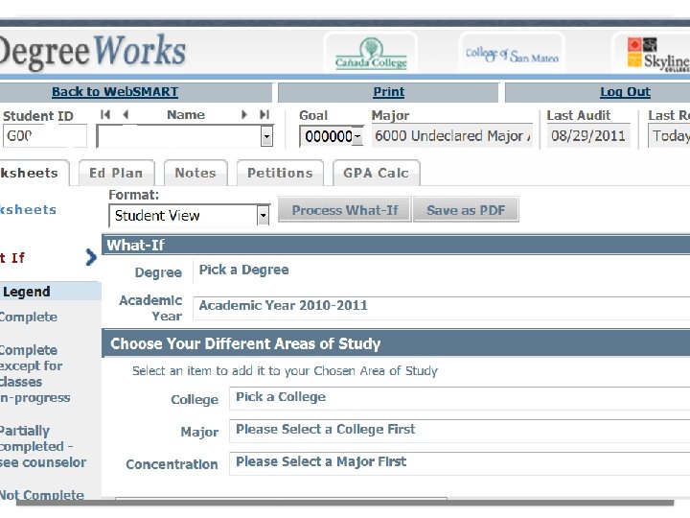Click the Last Audit date field

(588, 135)
